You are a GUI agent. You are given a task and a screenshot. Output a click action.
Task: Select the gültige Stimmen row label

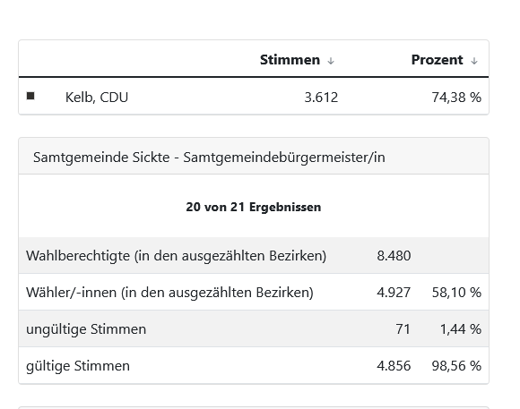(78, 366)
